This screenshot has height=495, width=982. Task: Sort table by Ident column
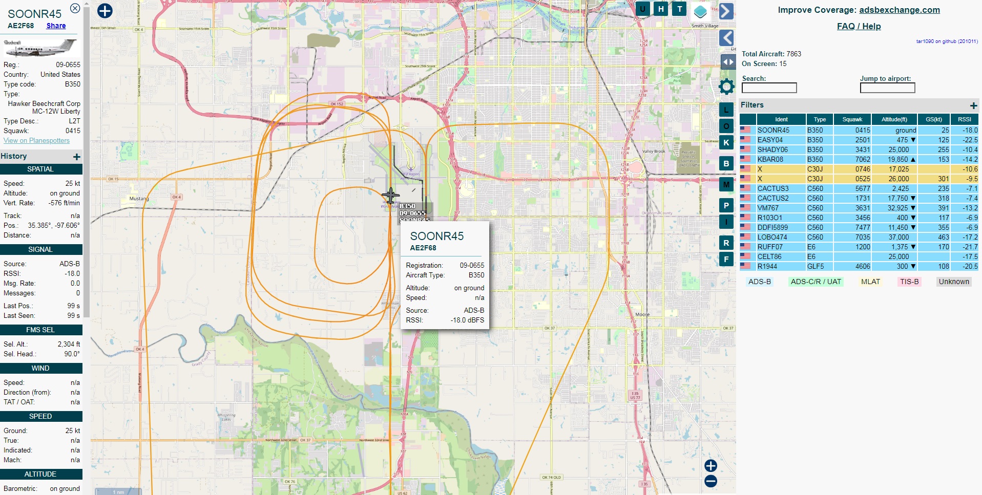click(x=781, y=119)
